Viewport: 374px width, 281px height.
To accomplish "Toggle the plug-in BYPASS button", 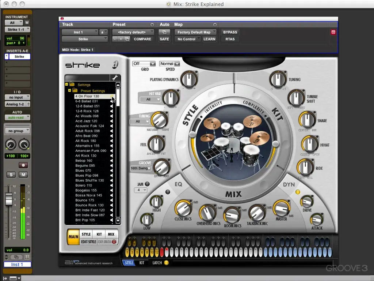I will (x=230, y=32).
